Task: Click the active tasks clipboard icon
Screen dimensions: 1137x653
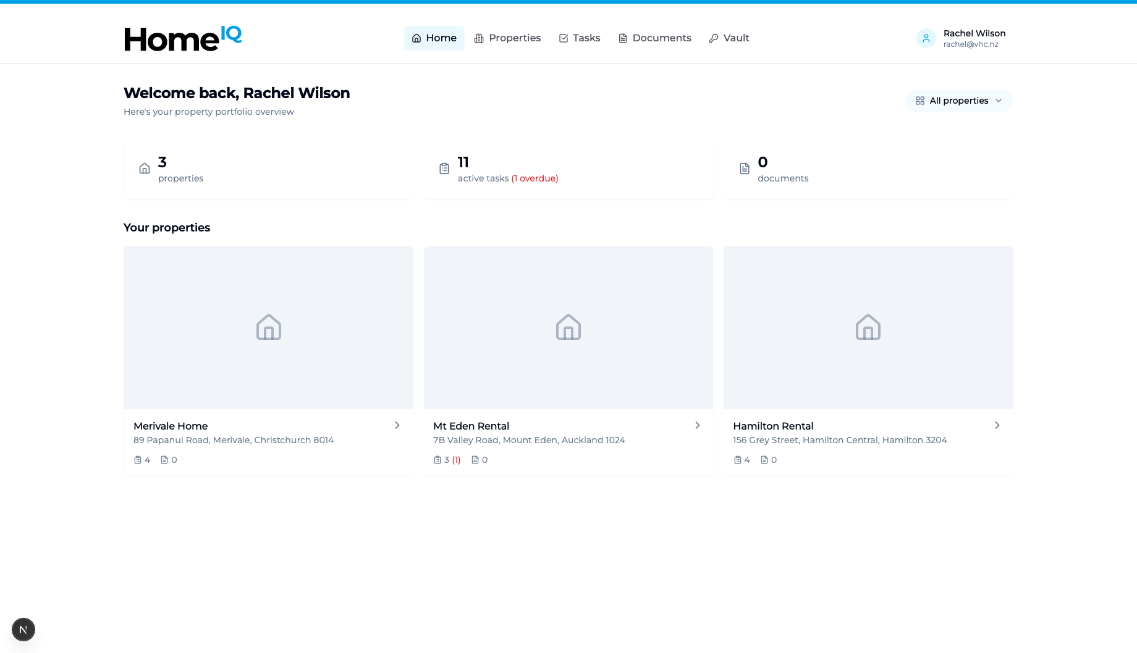Action: pyautogui.click(x=444, y=168)
